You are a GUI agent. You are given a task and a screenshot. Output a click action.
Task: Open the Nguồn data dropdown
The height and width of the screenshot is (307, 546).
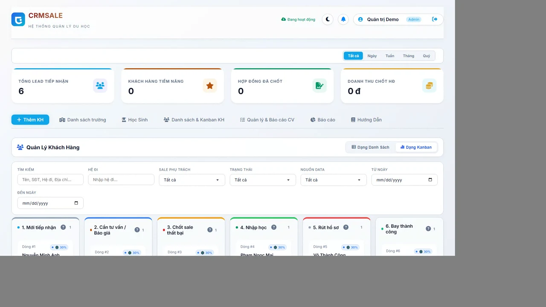pyautogui.click(x=334, y=180)
